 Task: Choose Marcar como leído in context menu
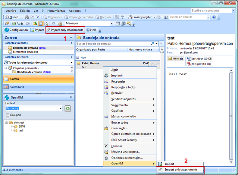pos(130,116)
